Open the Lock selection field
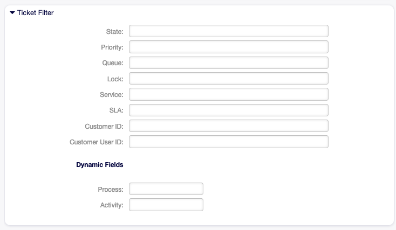396x230 pixels. point(229,79)
